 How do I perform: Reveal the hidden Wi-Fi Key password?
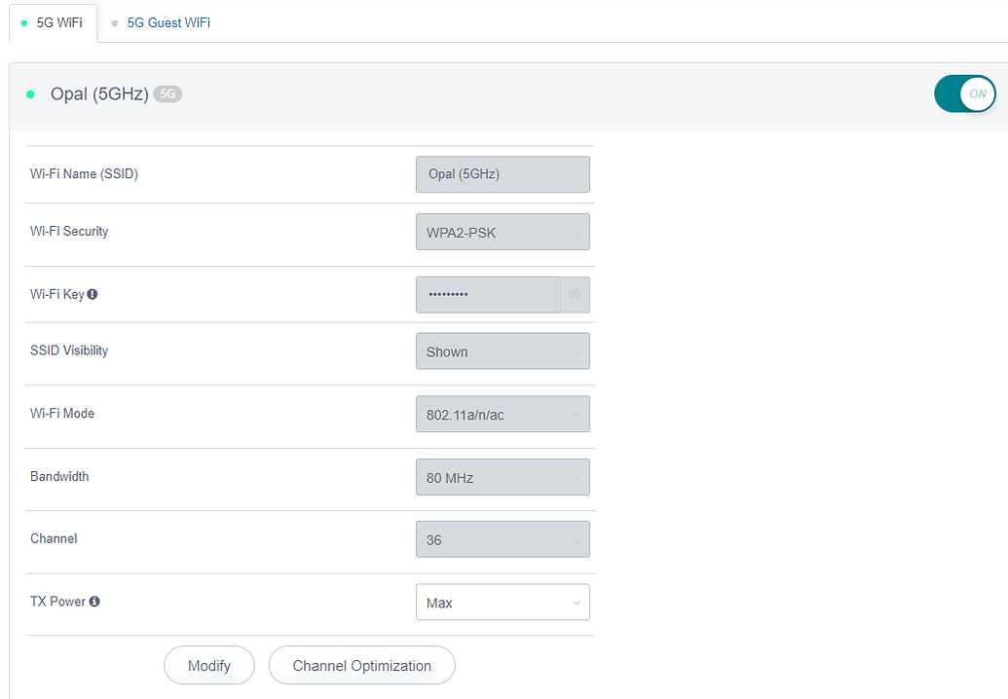point(574,294)
